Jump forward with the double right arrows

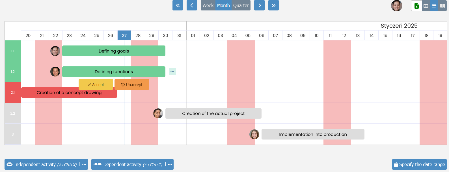pyautogui.click(x=273, y=5)
